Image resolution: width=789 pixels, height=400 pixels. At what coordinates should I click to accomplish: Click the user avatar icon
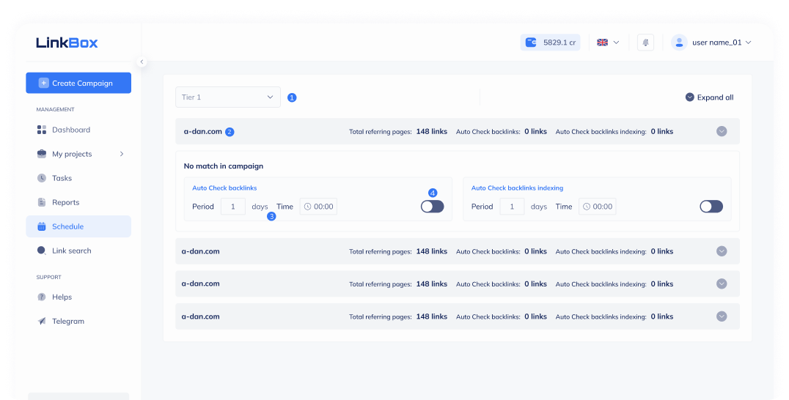[x=679, y=42]
